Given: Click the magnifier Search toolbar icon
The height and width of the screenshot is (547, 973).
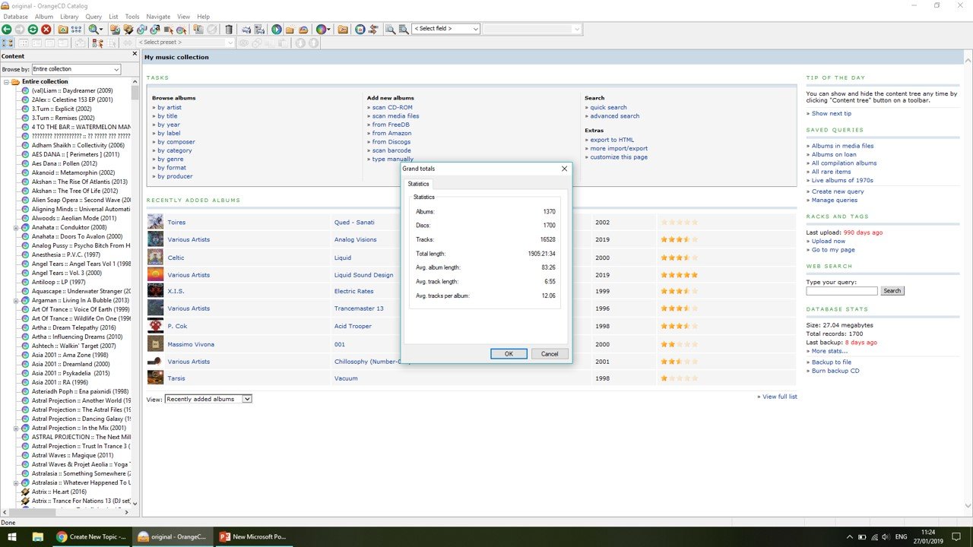Looking at the screenshot, I should pos(93,29).
